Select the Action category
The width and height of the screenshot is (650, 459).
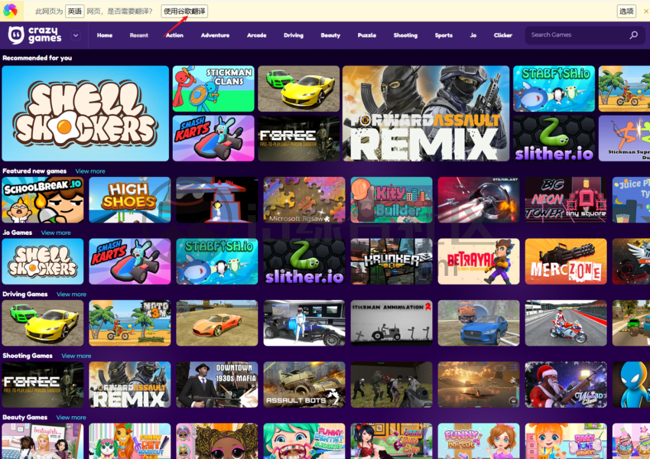(x=175, y=36)
